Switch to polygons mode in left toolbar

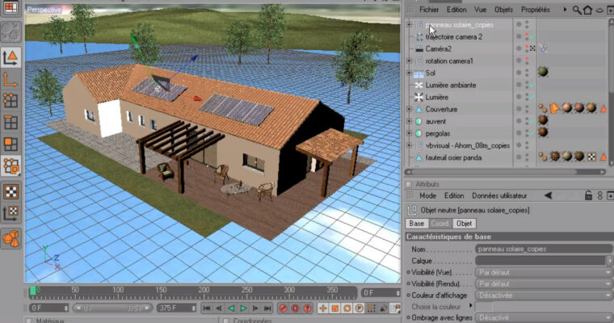pos(11,144)
